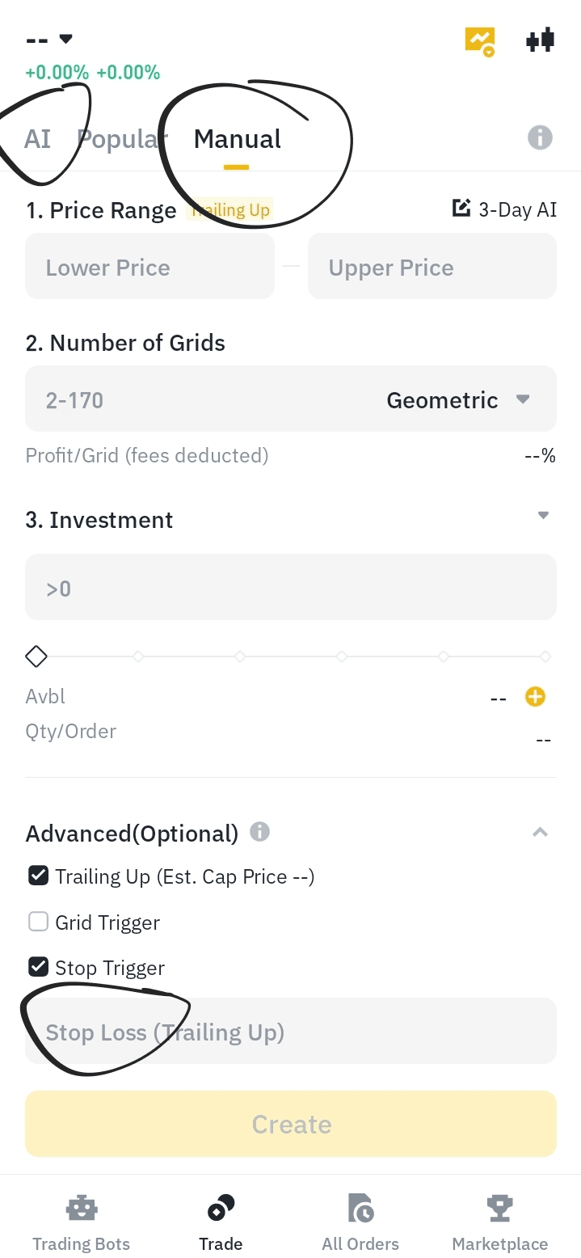Go to Marketplace in bottom navigation
This screenshot has width=581, height=1258.
(500, 1224)
